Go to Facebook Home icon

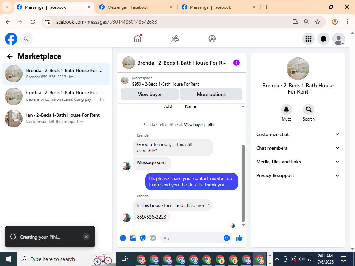138,39
